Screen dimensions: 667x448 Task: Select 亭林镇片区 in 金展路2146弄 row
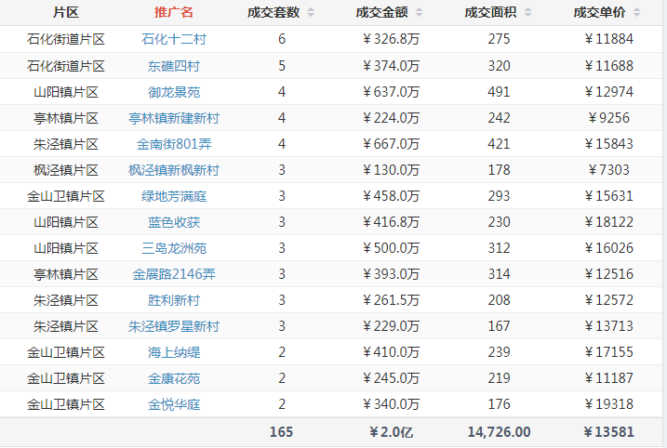[65, 274]
